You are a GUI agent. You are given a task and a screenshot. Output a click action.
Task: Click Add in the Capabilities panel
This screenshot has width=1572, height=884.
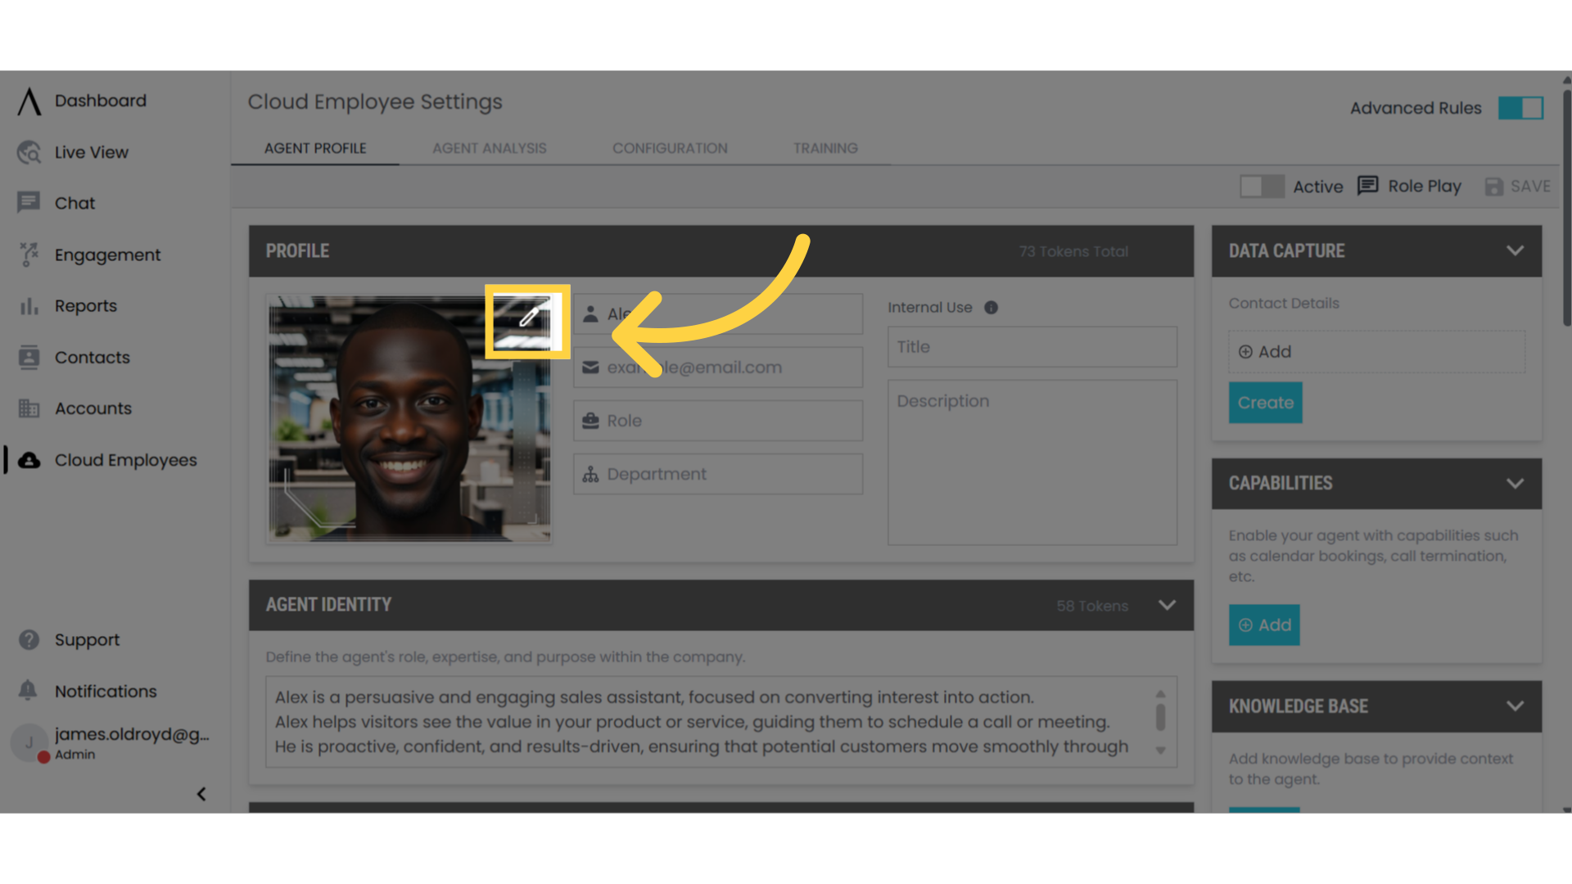tap(1264, 625)
